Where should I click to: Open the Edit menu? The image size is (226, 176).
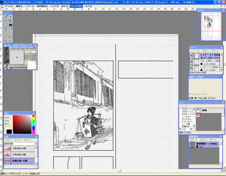tap(19, 6)
